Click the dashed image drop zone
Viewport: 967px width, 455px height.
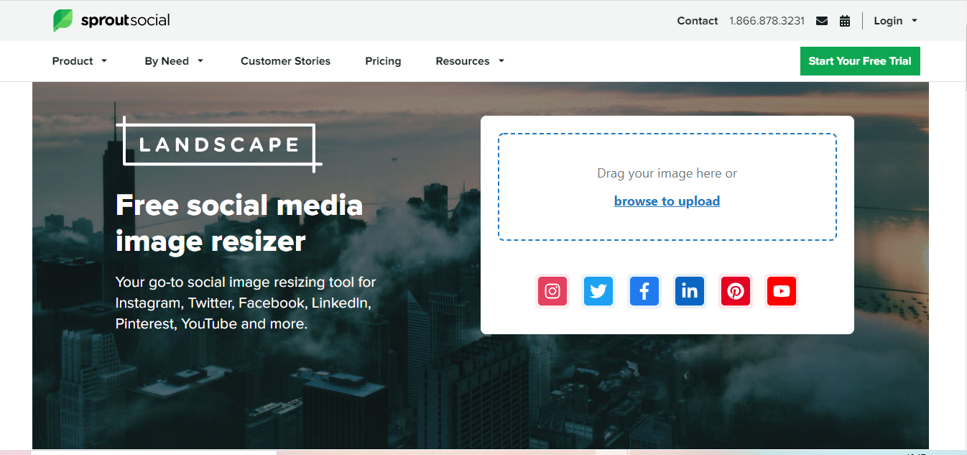point(667,187)
